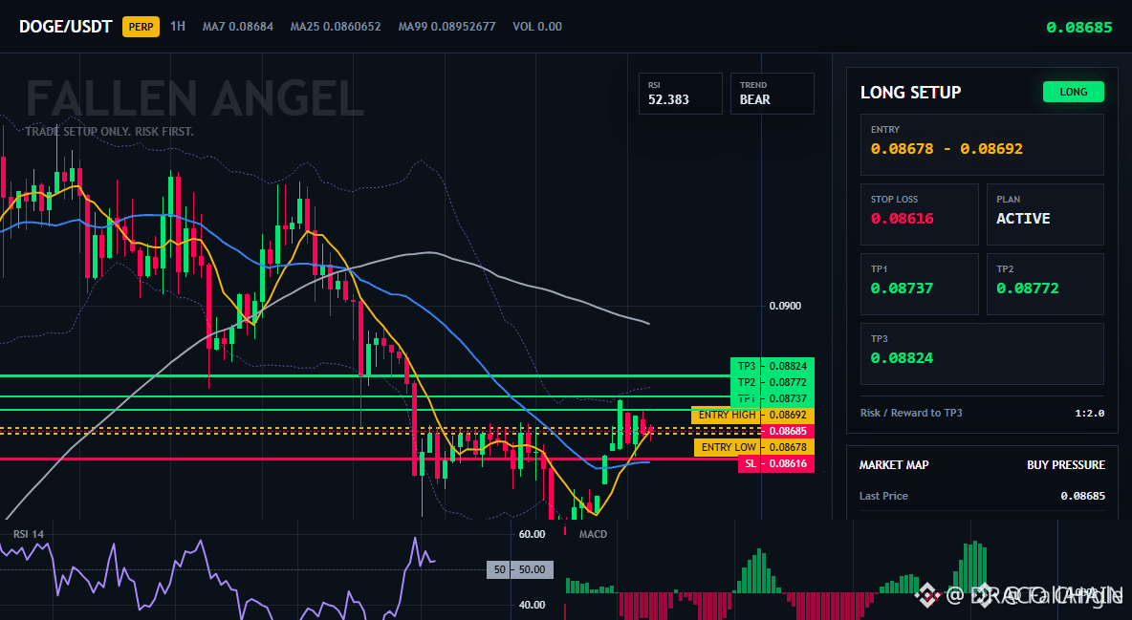
Task: Click the Last Price value 0.08685
Action: tap(1082, 496)
